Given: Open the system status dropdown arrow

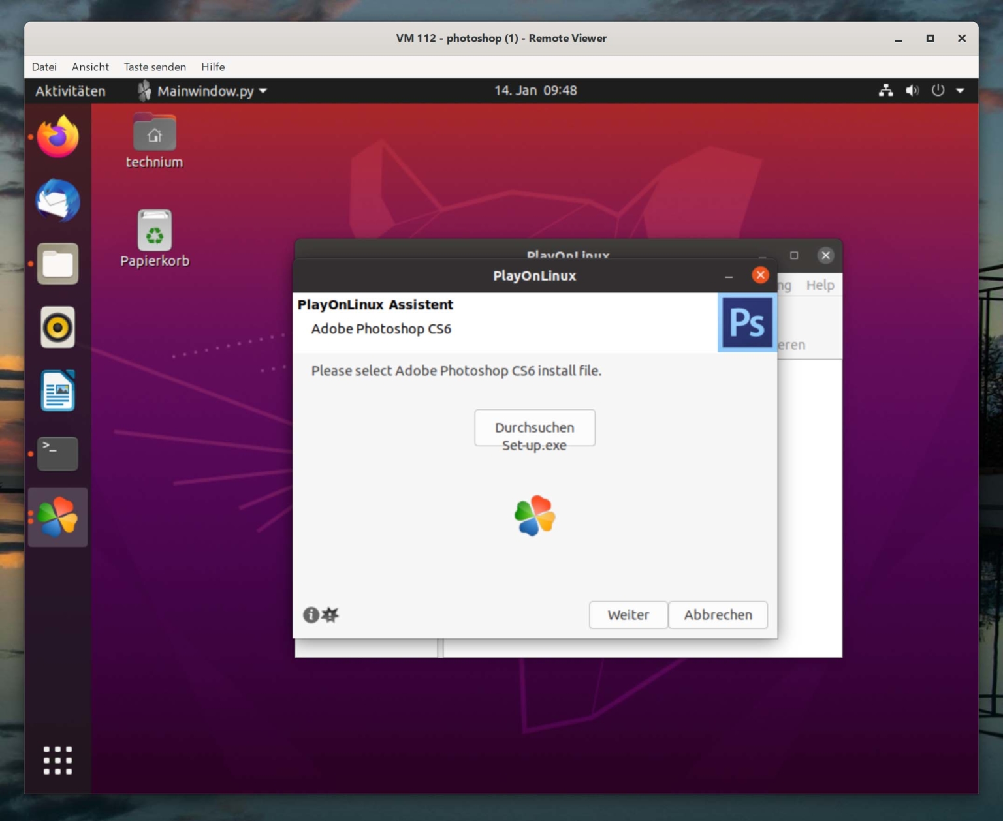Looking at the screenshot, I should pyautogui.click(x=960, y=91).
